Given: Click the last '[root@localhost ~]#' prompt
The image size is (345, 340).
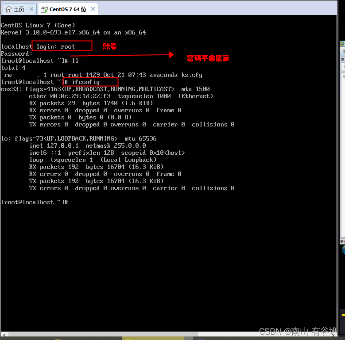Looking at the screenshot, I should coord(35,202).
